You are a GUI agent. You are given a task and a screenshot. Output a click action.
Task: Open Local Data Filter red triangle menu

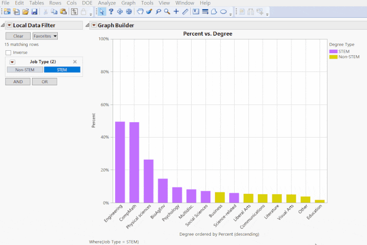[9, 25]
